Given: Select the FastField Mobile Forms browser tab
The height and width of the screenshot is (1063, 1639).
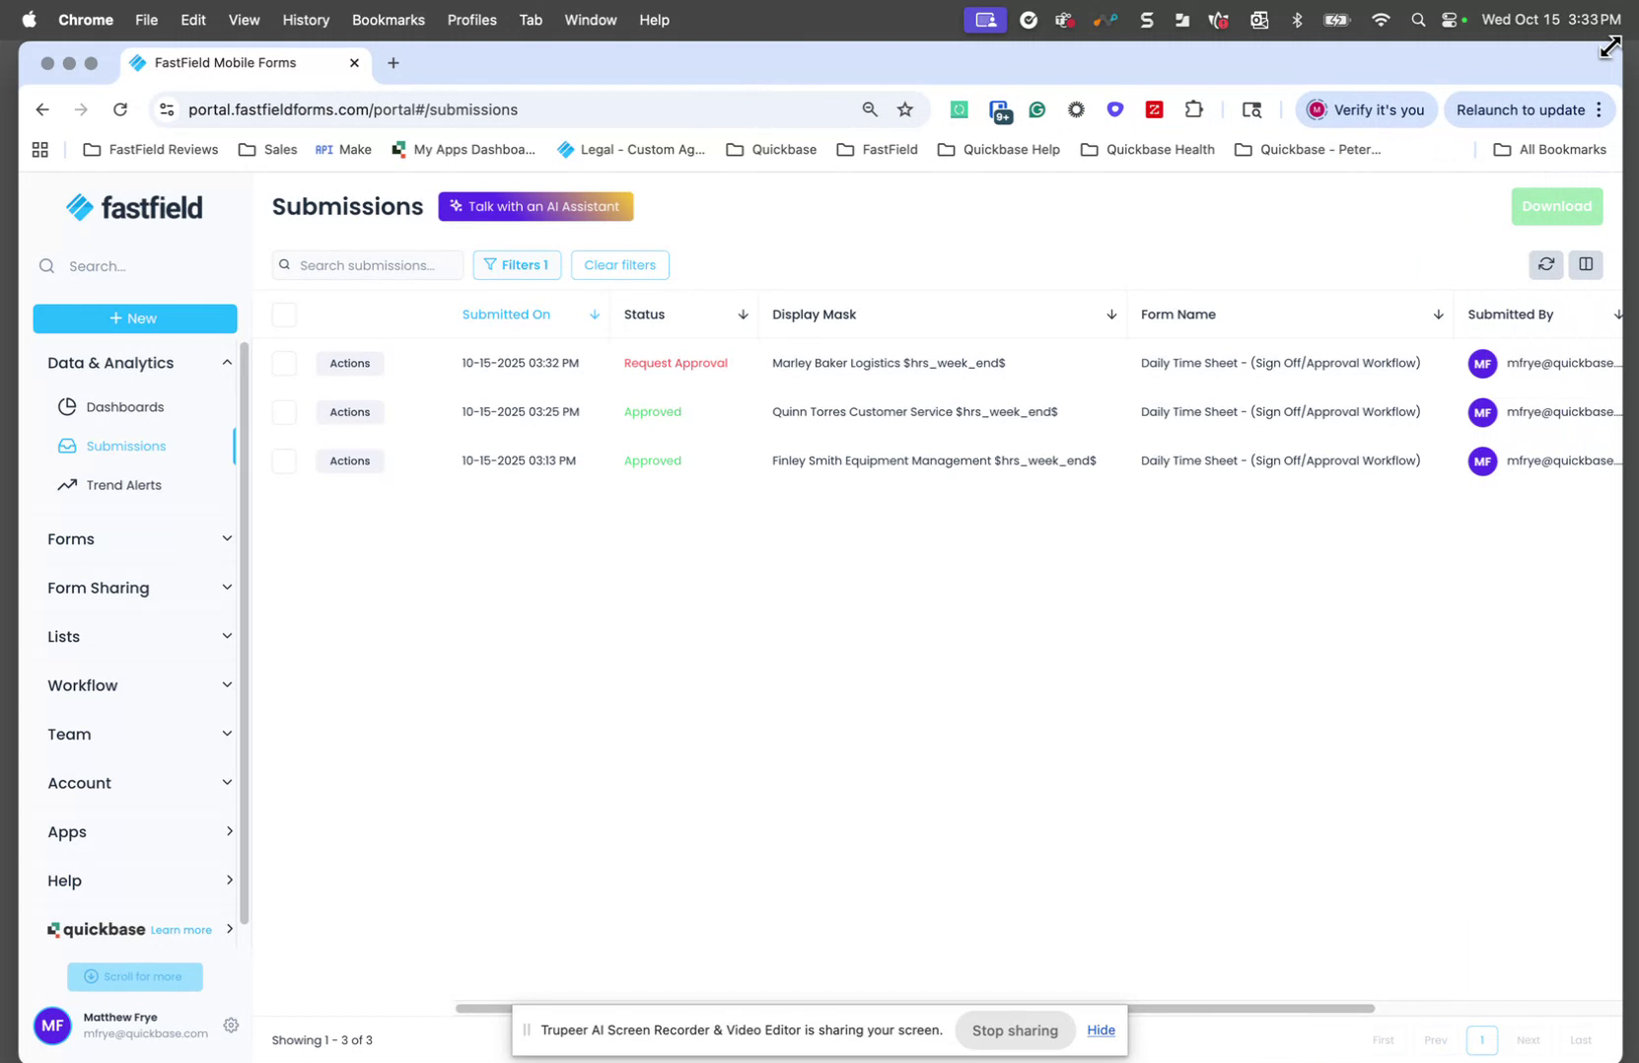Looking at the screenshot, I should [224, 62].
